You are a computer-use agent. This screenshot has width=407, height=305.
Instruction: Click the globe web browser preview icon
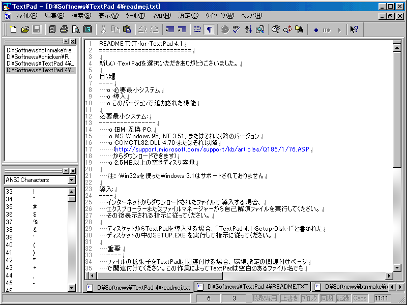tap(225, 29)
